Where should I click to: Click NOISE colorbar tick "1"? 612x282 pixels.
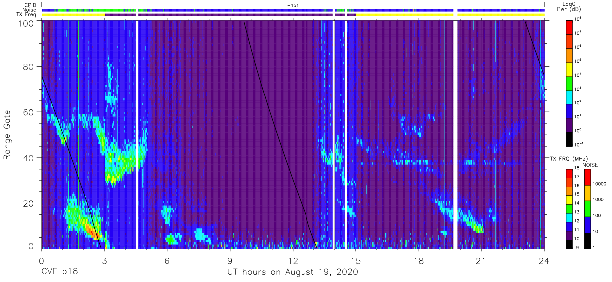(x=594, y=247)
